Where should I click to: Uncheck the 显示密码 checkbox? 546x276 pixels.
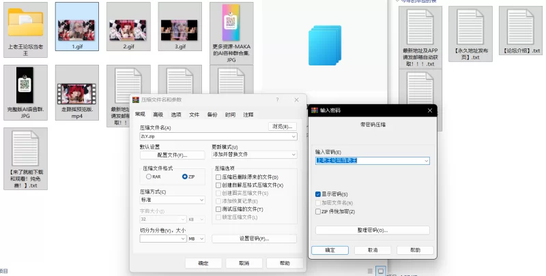(x=318, y=194)
